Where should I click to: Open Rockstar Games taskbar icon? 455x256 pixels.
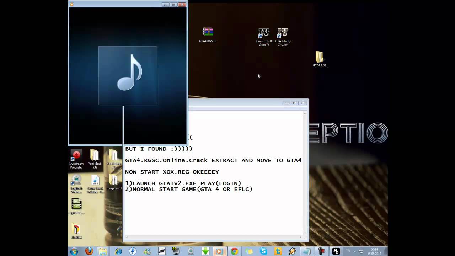336,251
